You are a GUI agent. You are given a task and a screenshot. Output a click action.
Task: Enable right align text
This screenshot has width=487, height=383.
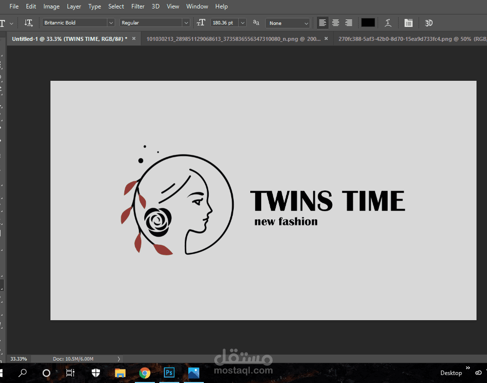coord(349,23)
